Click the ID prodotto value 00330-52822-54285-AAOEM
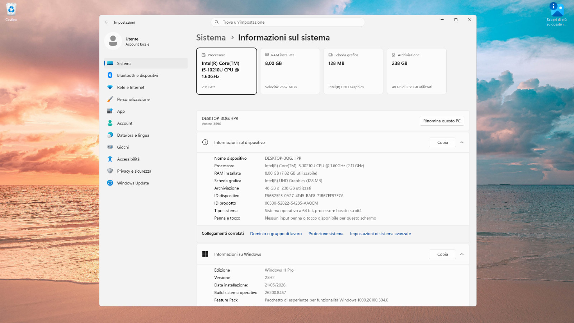Screen dimensions: 574x323 [x=291, y=203]
